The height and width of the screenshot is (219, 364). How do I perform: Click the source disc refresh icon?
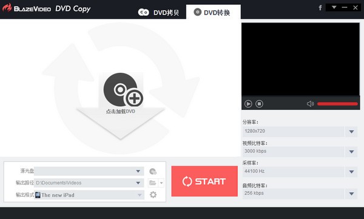pyautogui.click(x=153, y=172)
